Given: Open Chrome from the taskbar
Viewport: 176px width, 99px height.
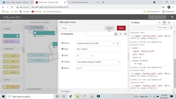Looking at the screenshot, I should pyautogui.click(x=71, y=97).
